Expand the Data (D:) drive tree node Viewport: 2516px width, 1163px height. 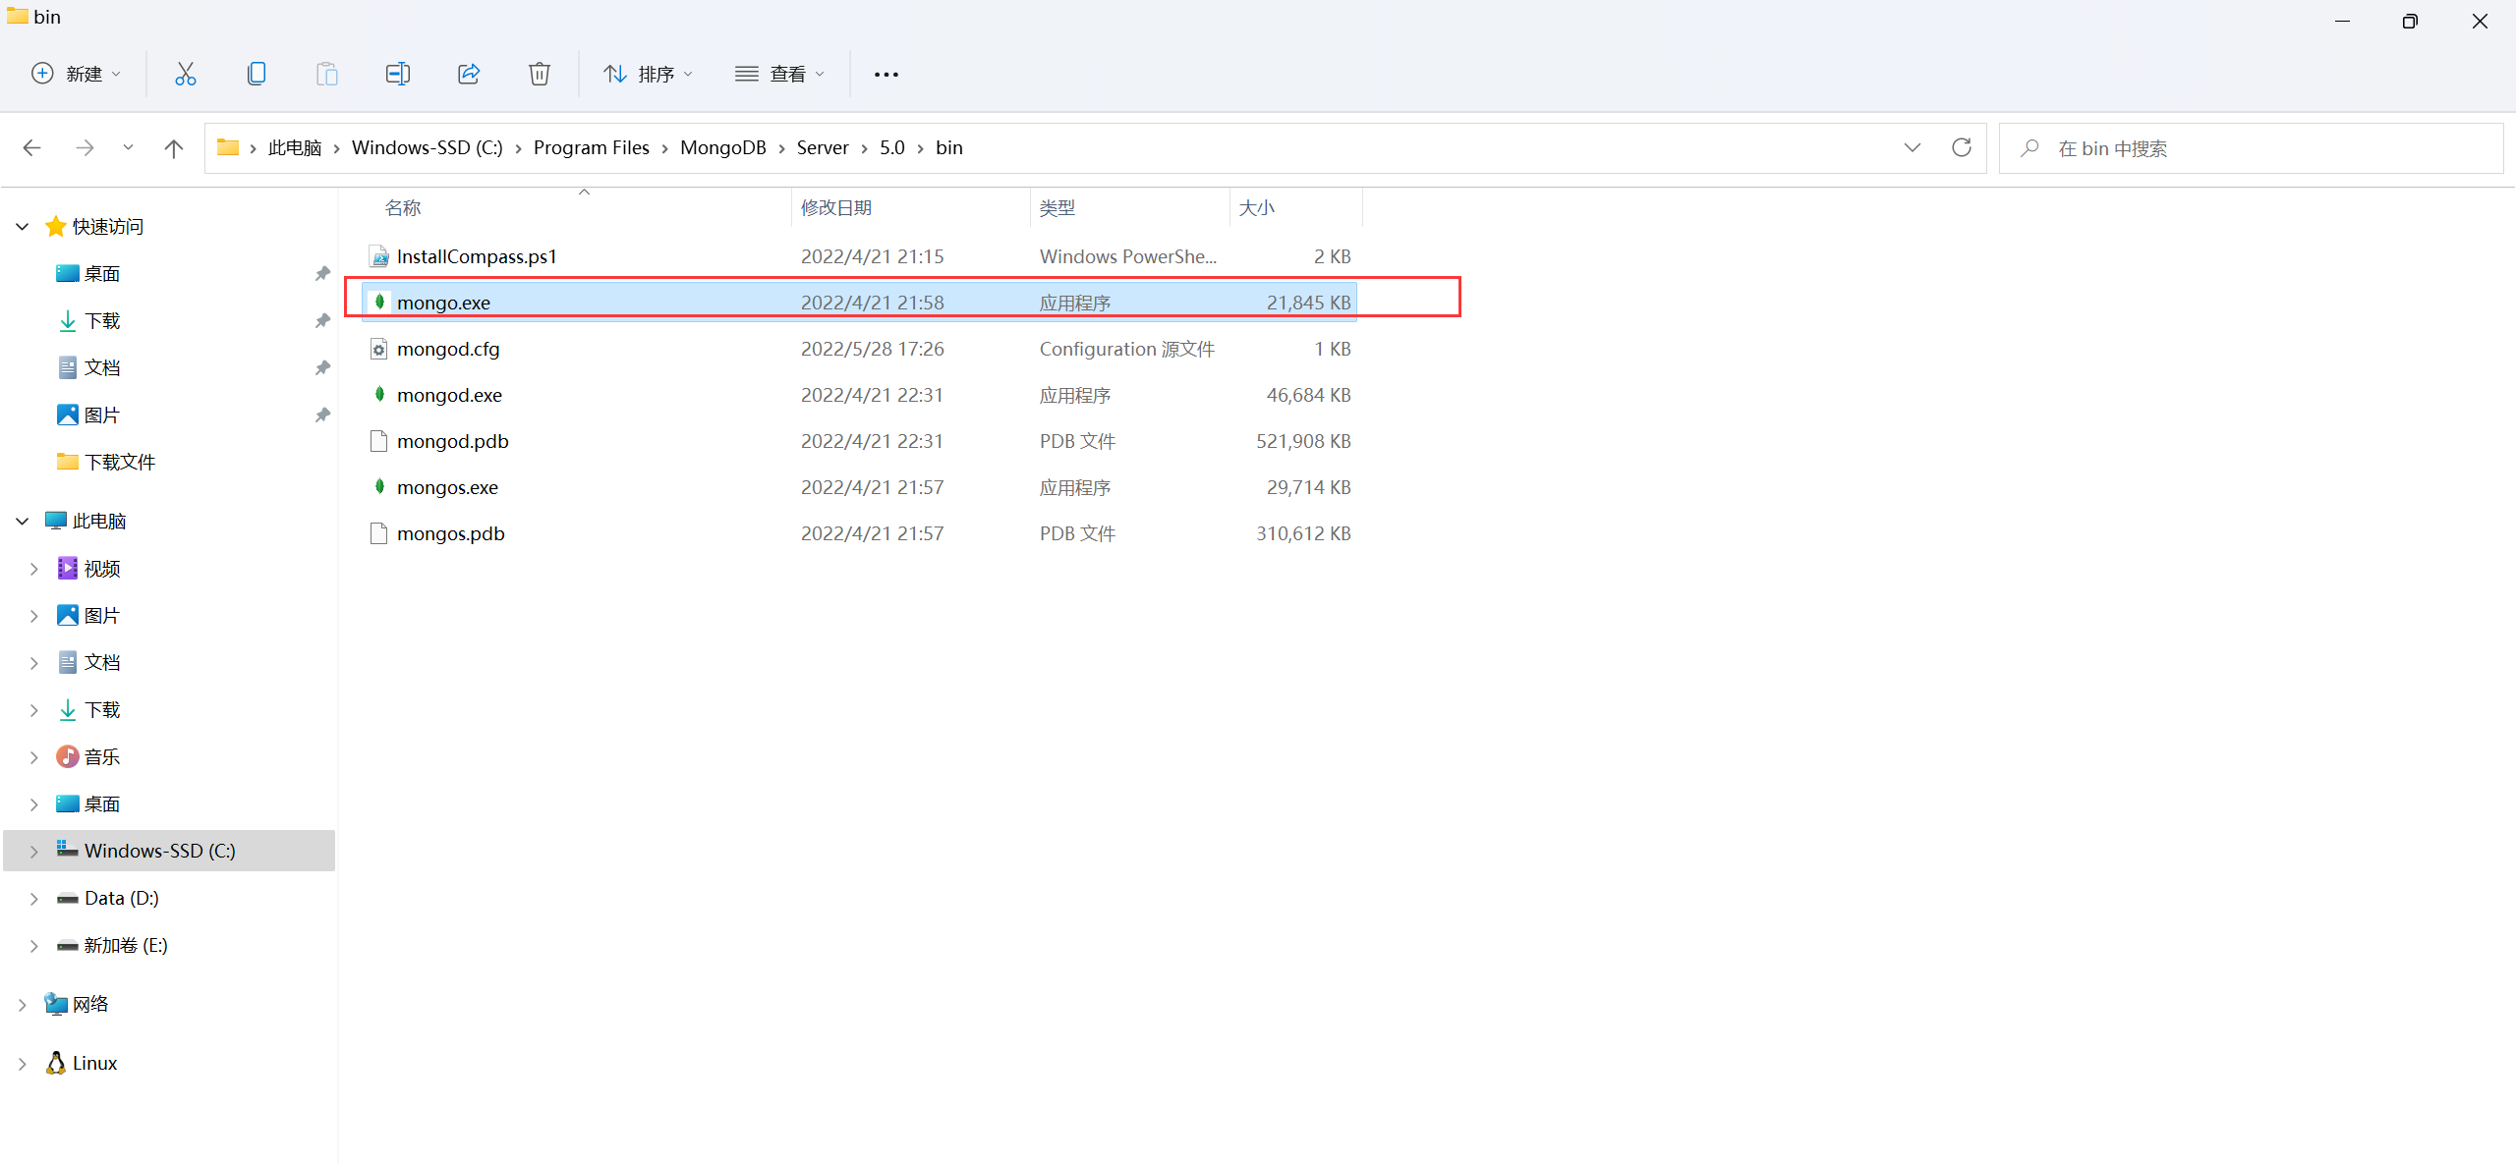tap(34, 899)
